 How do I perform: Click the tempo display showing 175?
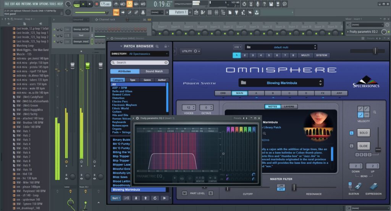click(105, 4)
